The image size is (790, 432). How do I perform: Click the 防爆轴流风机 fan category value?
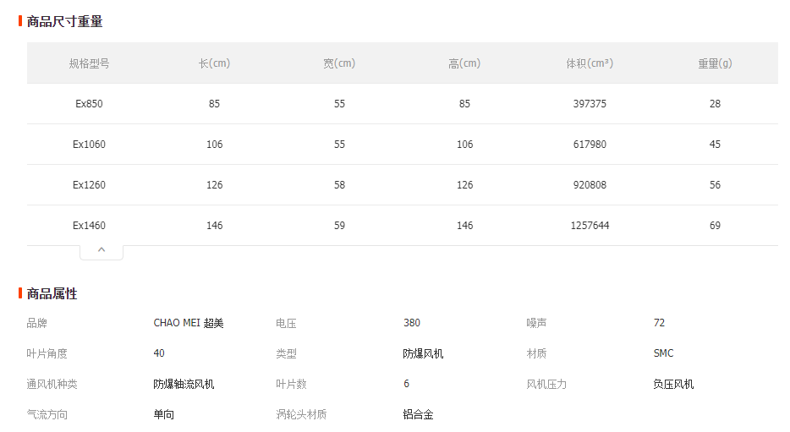click(184, 384)
